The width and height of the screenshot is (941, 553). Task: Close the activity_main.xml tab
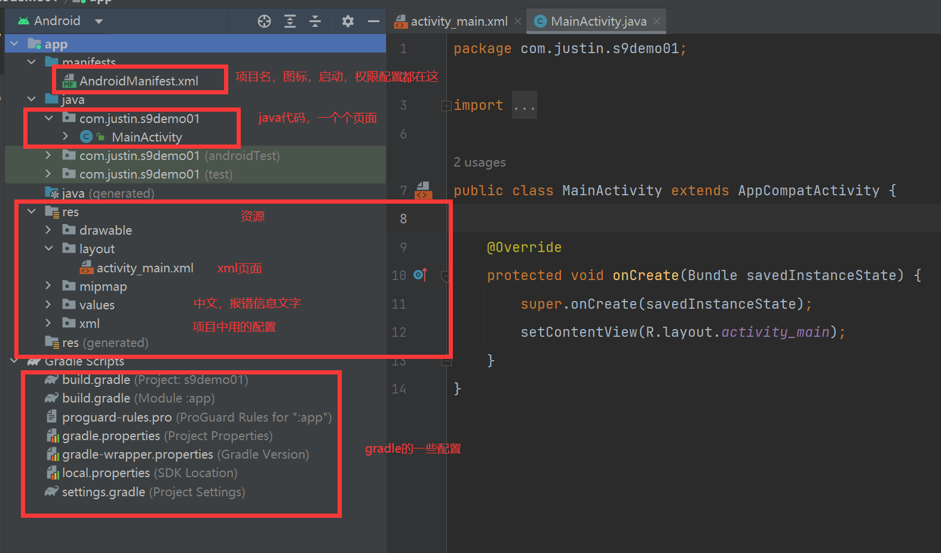click(x=517, y=21)
